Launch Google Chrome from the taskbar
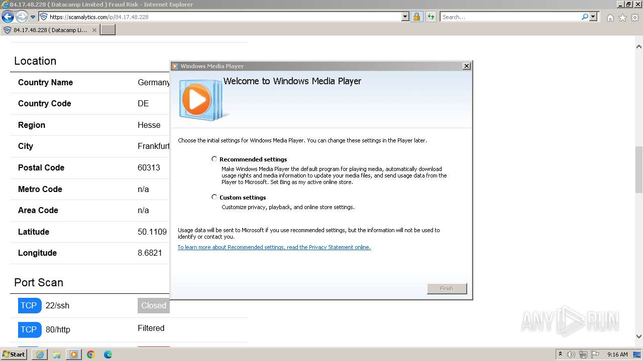This screenshot has height=361, width=643. pyautogui.click(x=91, y=354)
